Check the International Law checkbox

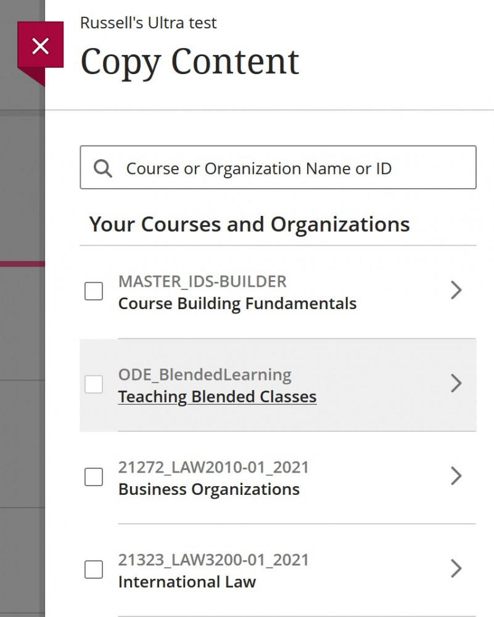[x=94, y=569]
